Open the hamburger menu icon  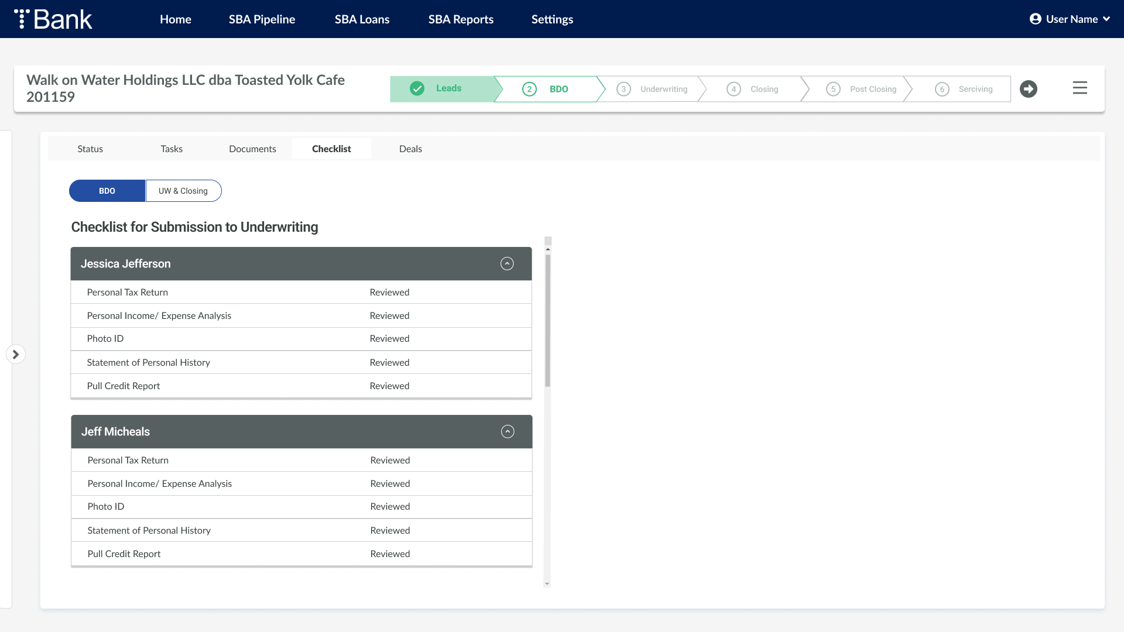[x=1080, y=88]
